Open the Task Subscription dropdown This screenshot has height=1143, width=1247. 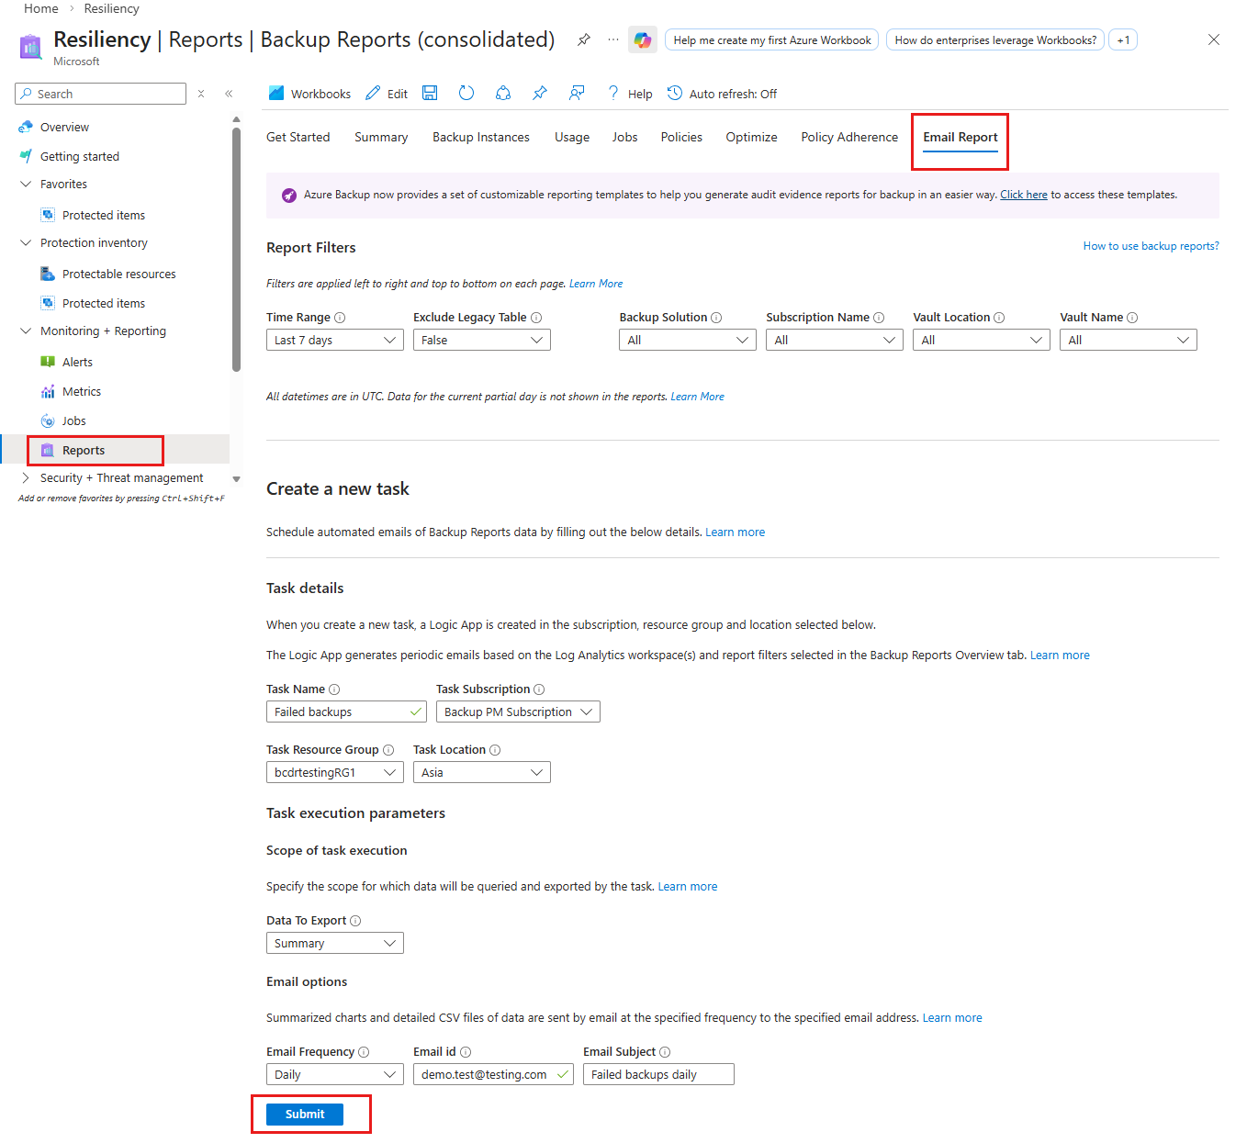point(518,712)
